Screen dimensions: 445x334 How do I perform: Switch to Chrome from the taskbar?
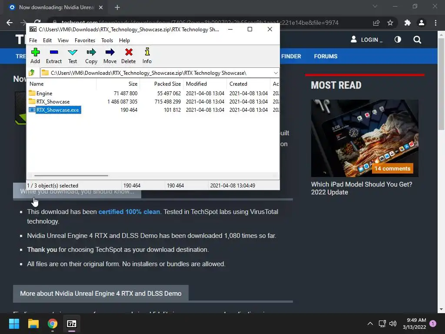53,324
